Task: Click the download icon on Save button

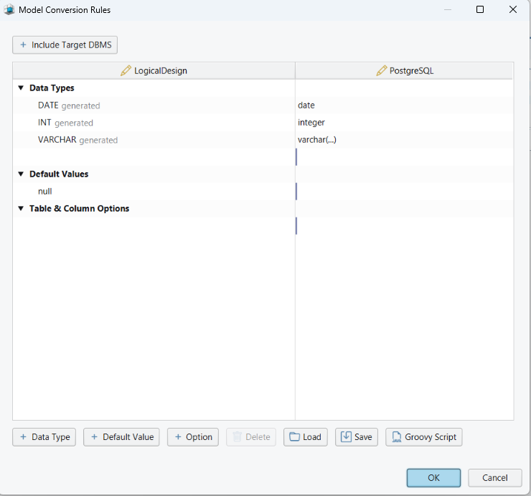Action: [x=346, y=436]
